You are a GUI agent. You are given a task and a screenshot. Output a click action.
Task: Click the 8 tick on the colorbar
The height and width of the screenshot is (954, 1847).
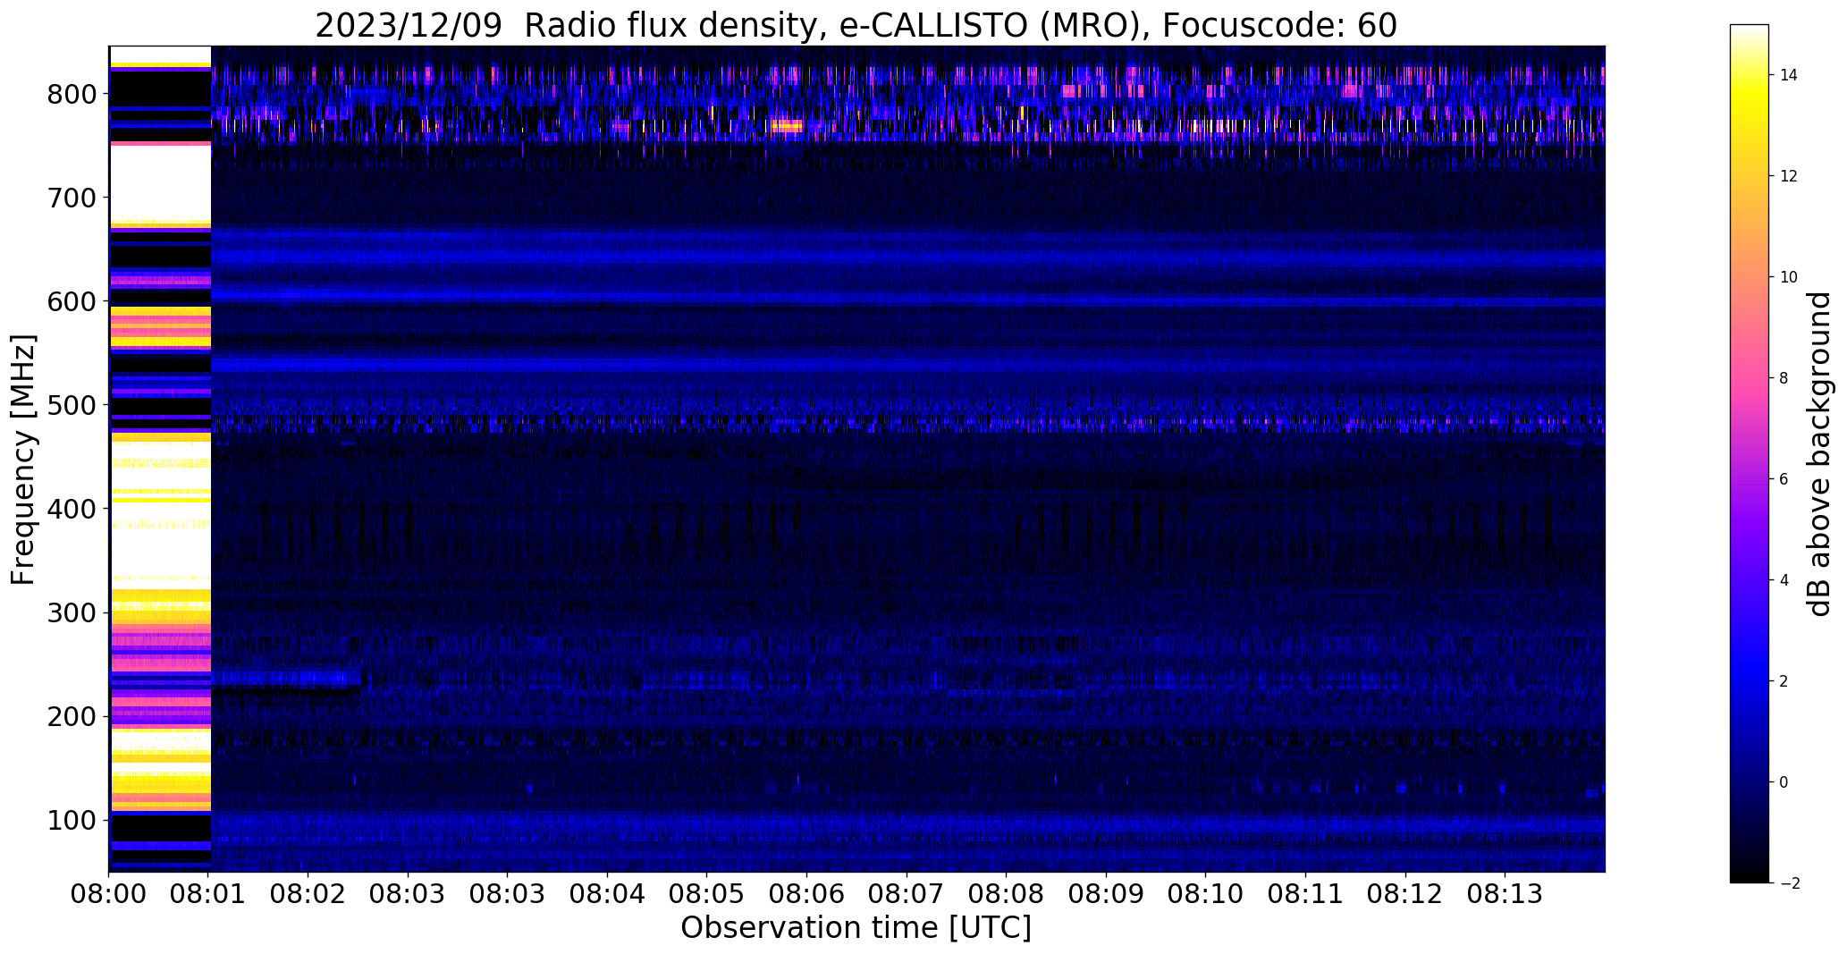pos(1784,378)
